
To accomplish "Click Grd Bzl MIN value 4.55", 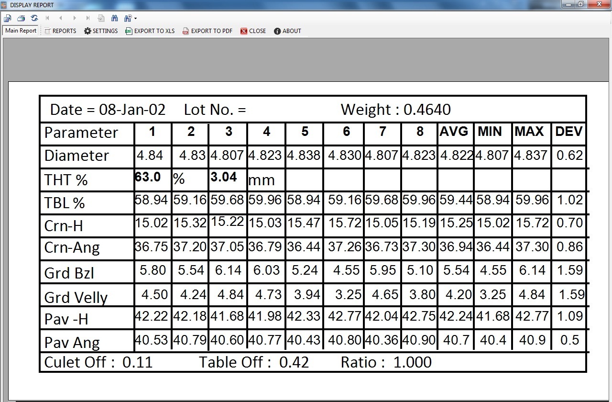I will [493, 270].
